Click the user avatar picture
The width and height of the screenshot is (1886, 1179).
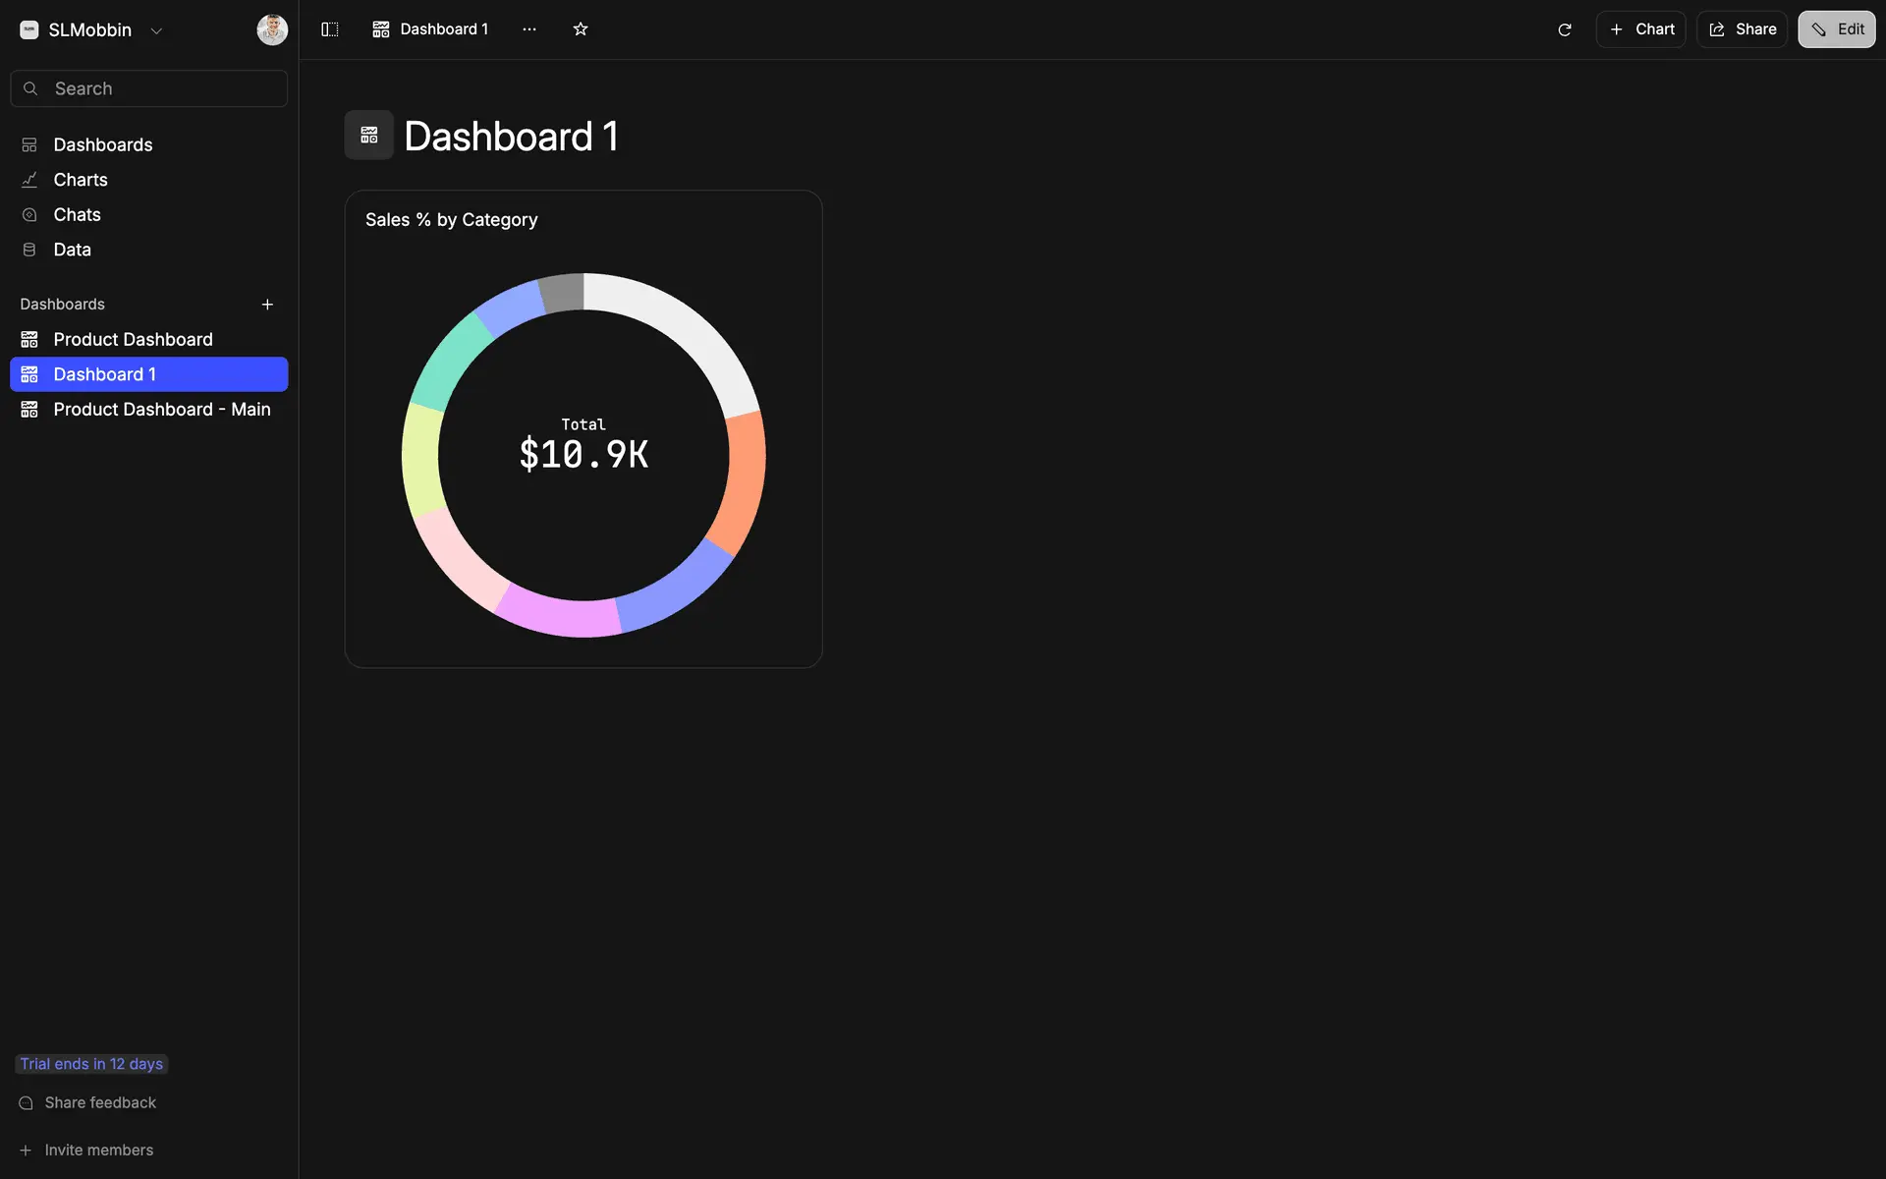tap(272, 29)
